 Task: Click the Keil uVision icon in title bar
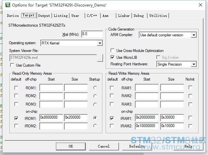click(8, 5)
